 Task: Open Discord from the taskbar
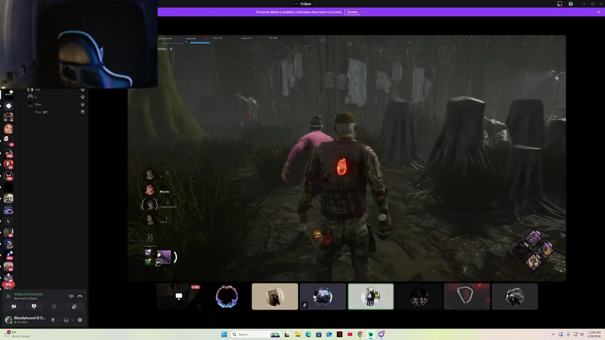point(381,334)
